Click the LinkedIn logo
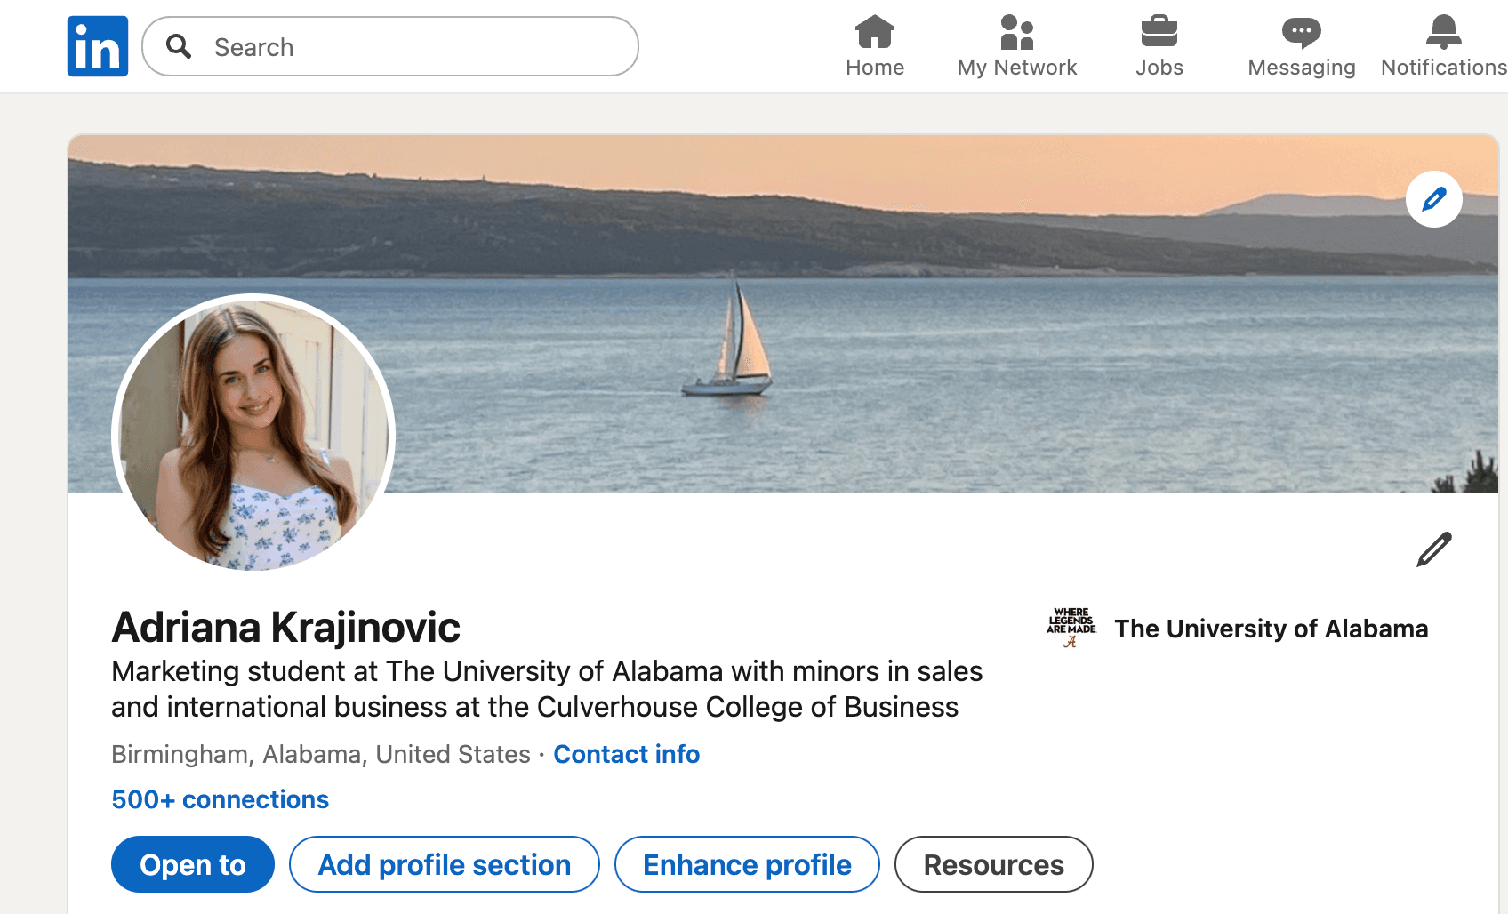This screenshot has width=1508, height=914. pyautogui.click(x=97, y=45)
